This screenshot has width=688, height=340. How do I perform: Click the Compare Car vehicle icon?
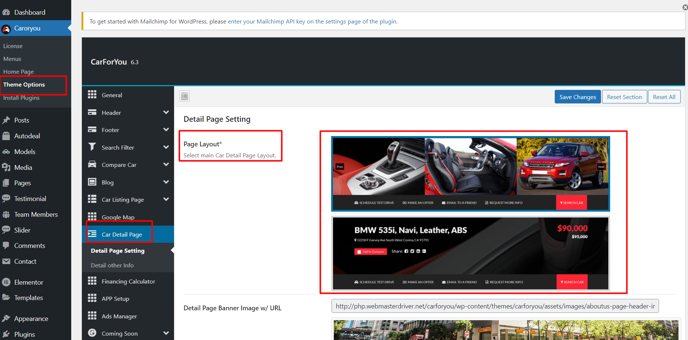[92, 164]
